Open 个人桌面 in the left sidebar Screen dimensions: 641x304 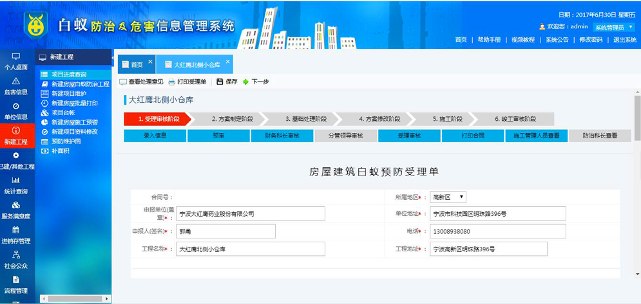(16, 61)
